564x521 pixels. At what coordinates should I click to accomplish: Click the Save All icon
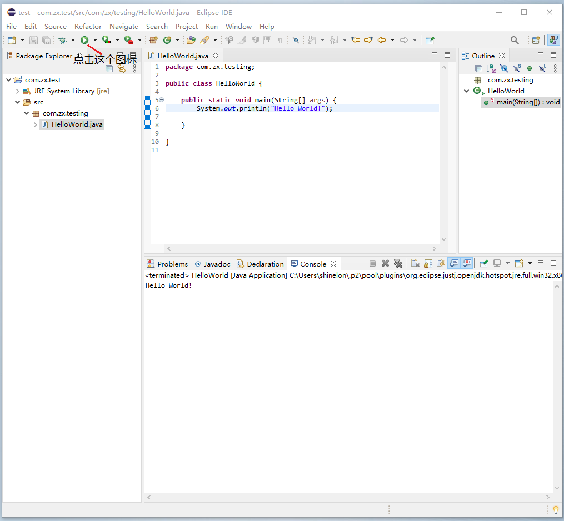coord(47,40)
